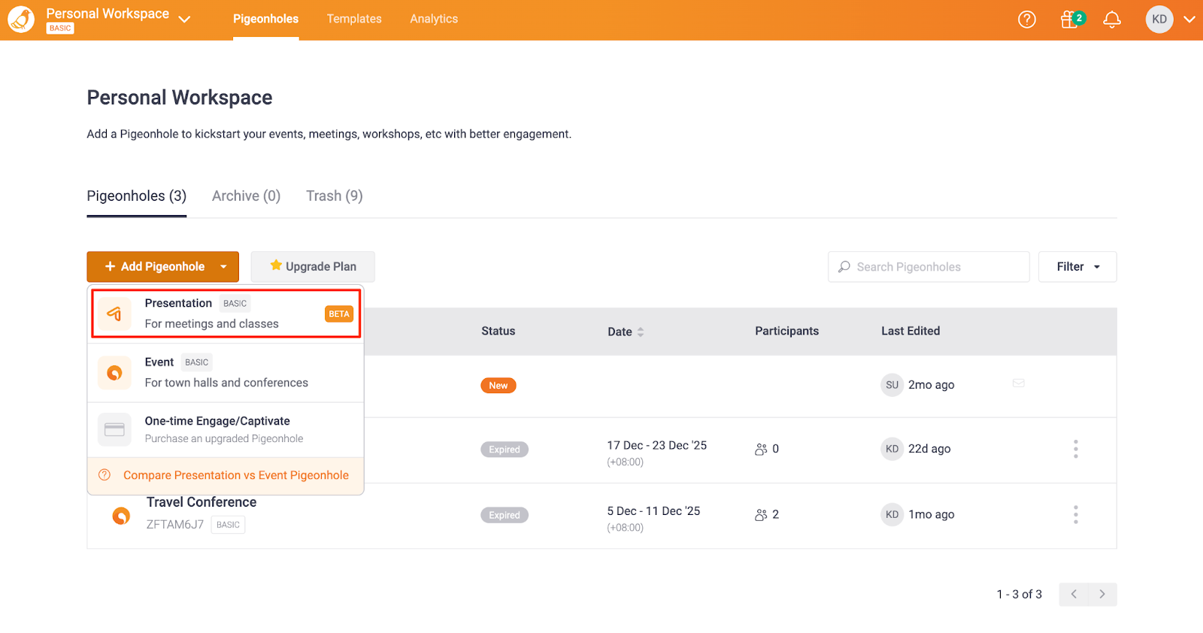Switch to the Templates tab
Screen dimensions: 1203x633
pos(354,20)
